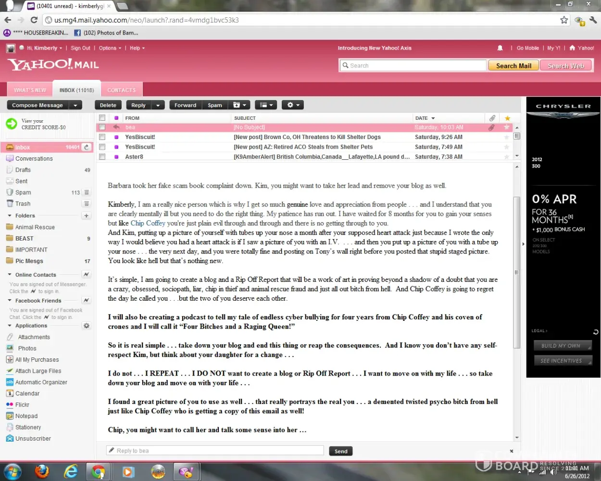Open the Move to folder dropdown
Screen dimensions: 601x481
tap(239, 105)
